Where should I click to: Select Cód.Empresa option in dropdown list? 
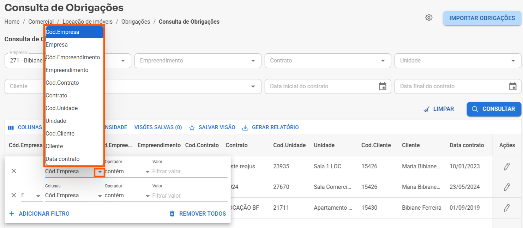(74, 32)
